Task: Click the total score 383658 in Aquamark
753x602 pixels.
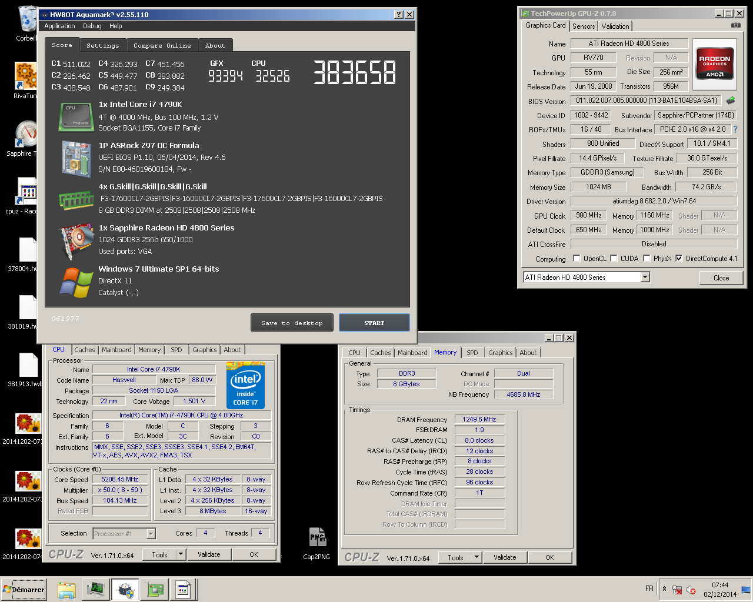Action: click(x=354, y=73)
